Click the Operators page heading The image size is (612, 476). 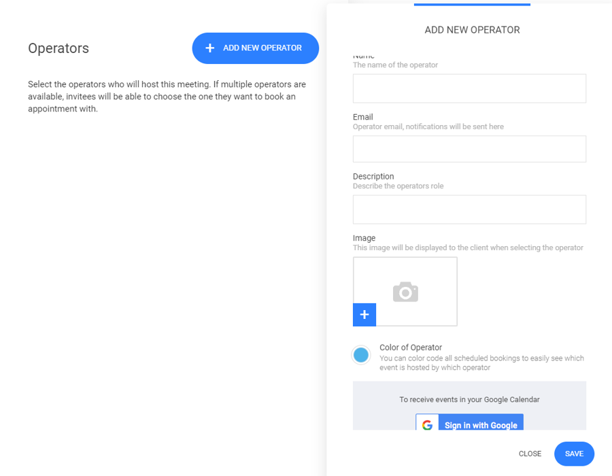(58, 48)
